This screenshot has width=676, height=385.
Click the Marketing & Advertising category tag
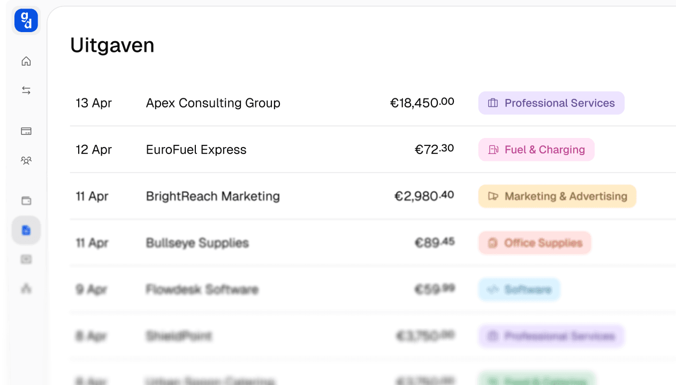coord(557,196)
